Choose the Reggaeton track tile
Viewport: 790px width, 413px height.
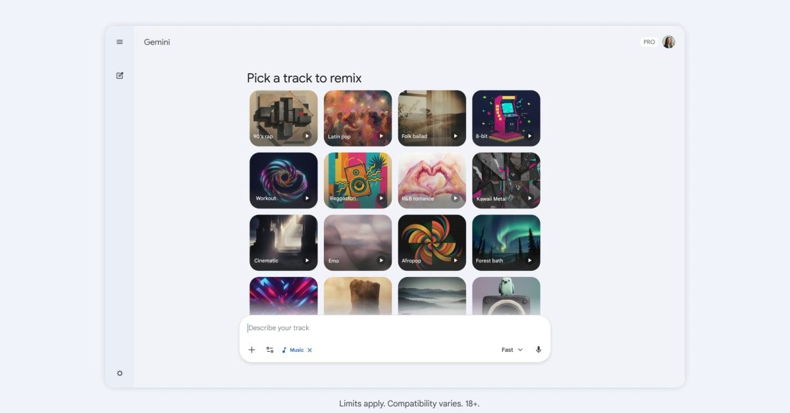357,180
